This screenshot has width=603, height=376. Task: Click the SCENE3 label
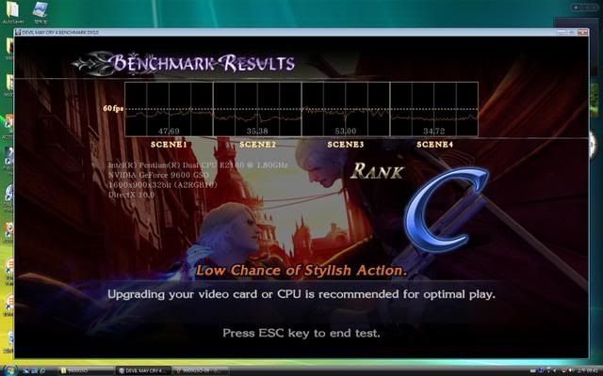pos(346,145)
